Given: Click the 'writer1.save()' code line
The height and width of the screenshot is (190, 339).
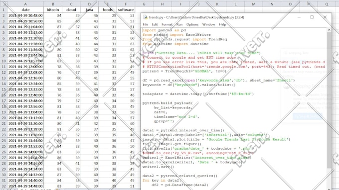Looking at the screenshot, I should (x=158, y=167).
